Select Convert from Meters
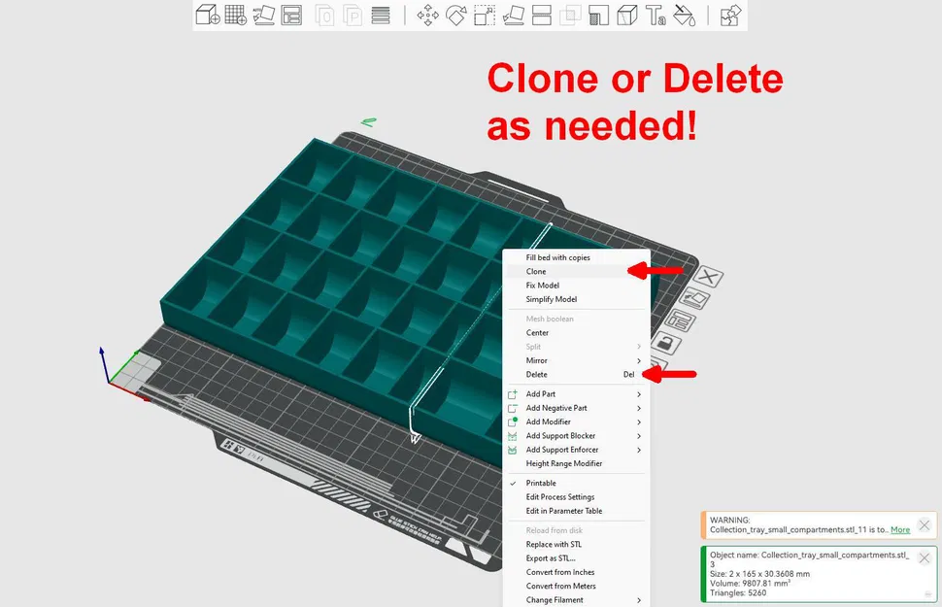942x607 pixels. (x=576, y=586)
